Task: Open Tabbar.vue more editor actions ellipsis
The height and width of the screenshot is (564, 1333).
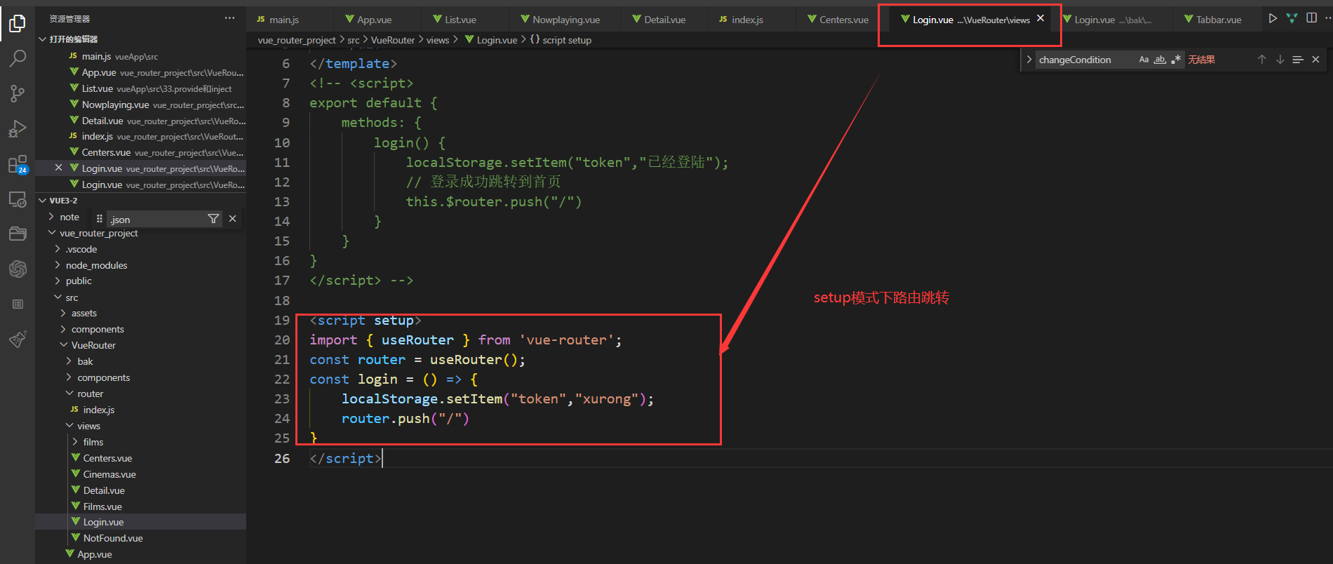Action: click(1327, 18)
